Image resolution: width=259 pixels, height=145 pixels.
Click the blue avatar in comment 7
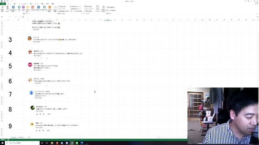pyautogui.click(x=31, y=93)
